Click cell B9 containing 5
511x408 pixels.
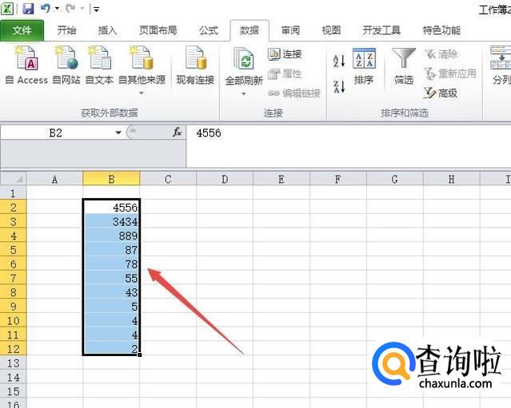tap(111, 306)
